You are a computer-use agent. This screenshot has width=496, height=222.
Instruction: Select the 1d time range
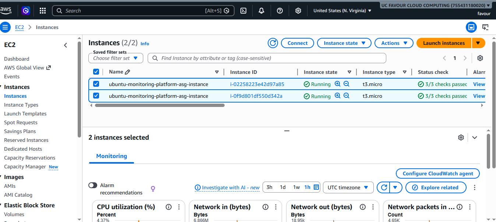(283, 187)
